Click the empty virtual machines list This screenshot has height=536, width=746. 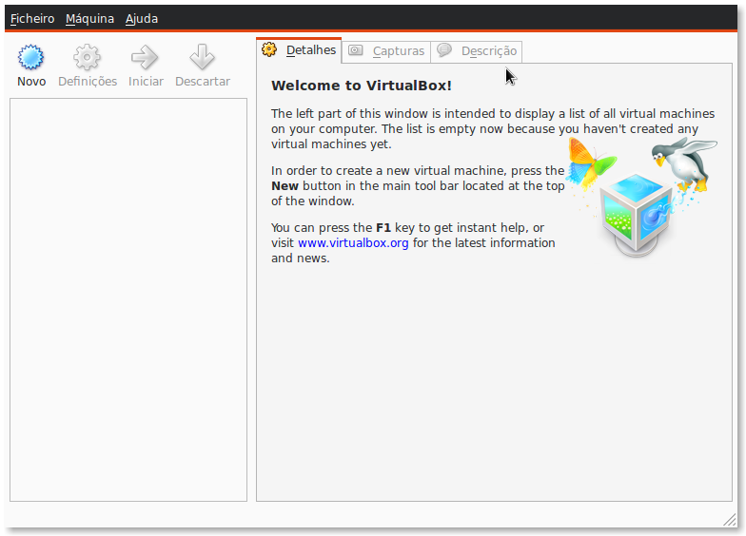click(x=128, y=299)
